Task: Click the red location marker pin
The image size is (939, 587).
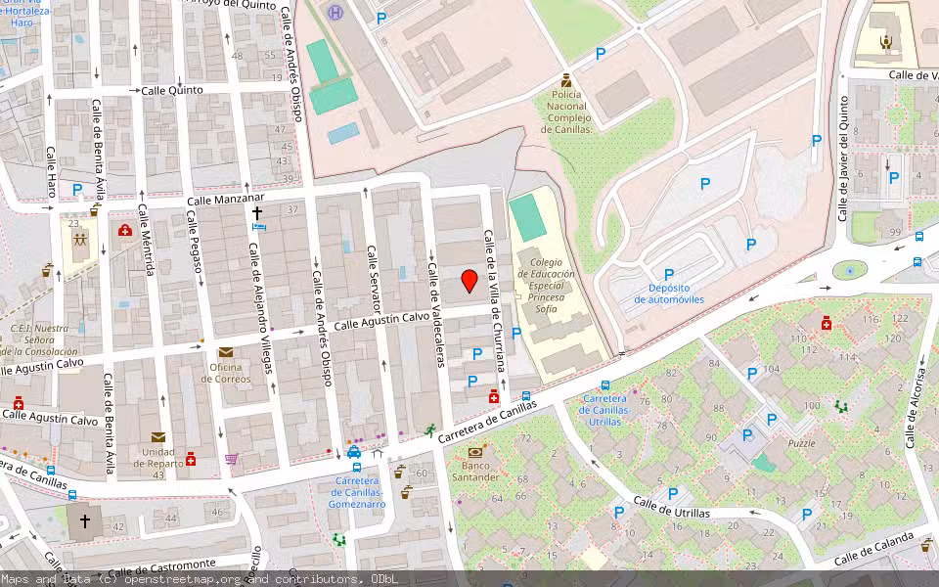Action: point(469,281)
